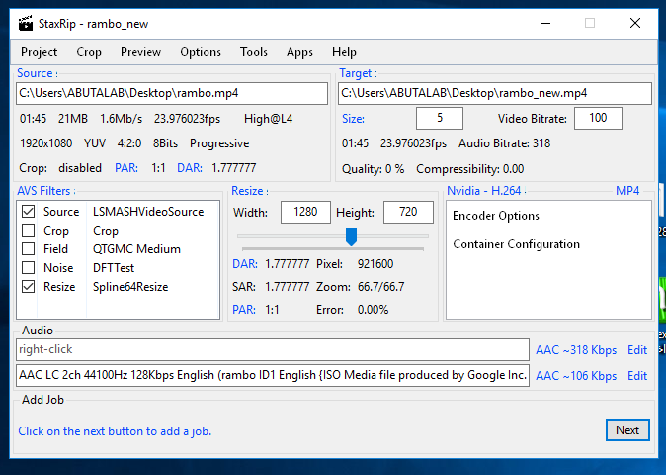Enable the Crop filter checkbox
This screenshot has height=475, width=666.
[28, 231]
